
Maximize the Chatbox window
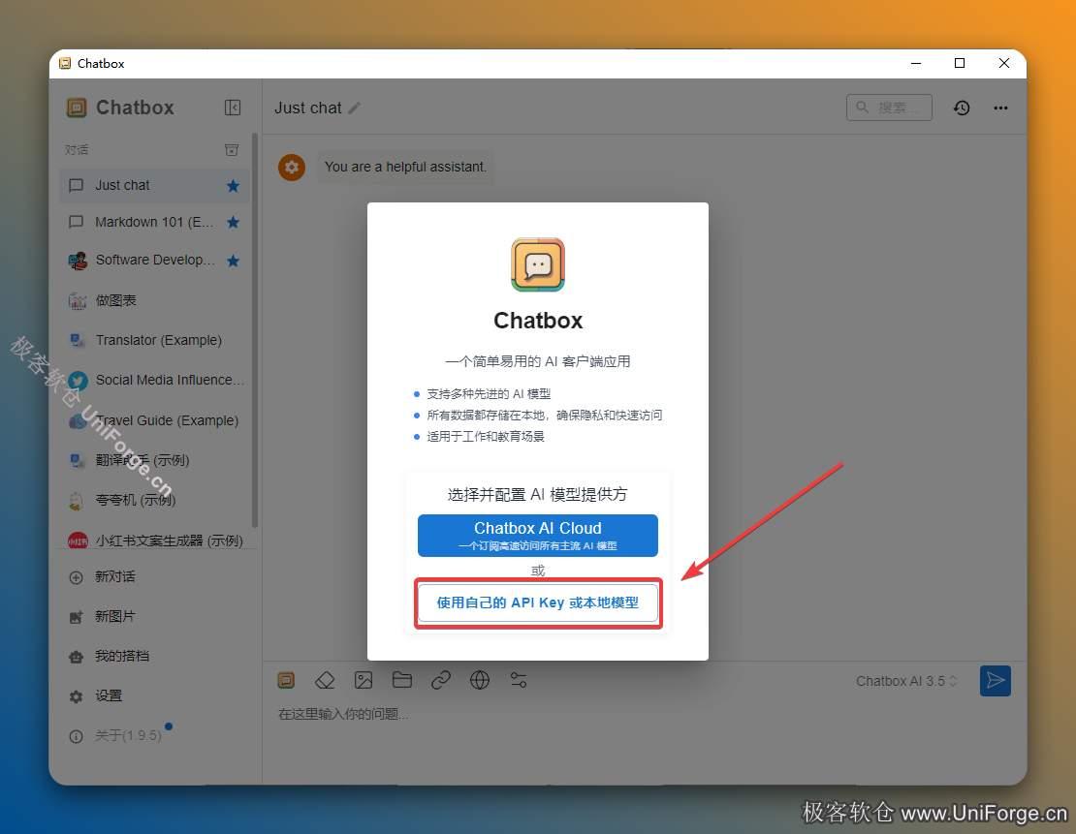(x=960, y=63)
